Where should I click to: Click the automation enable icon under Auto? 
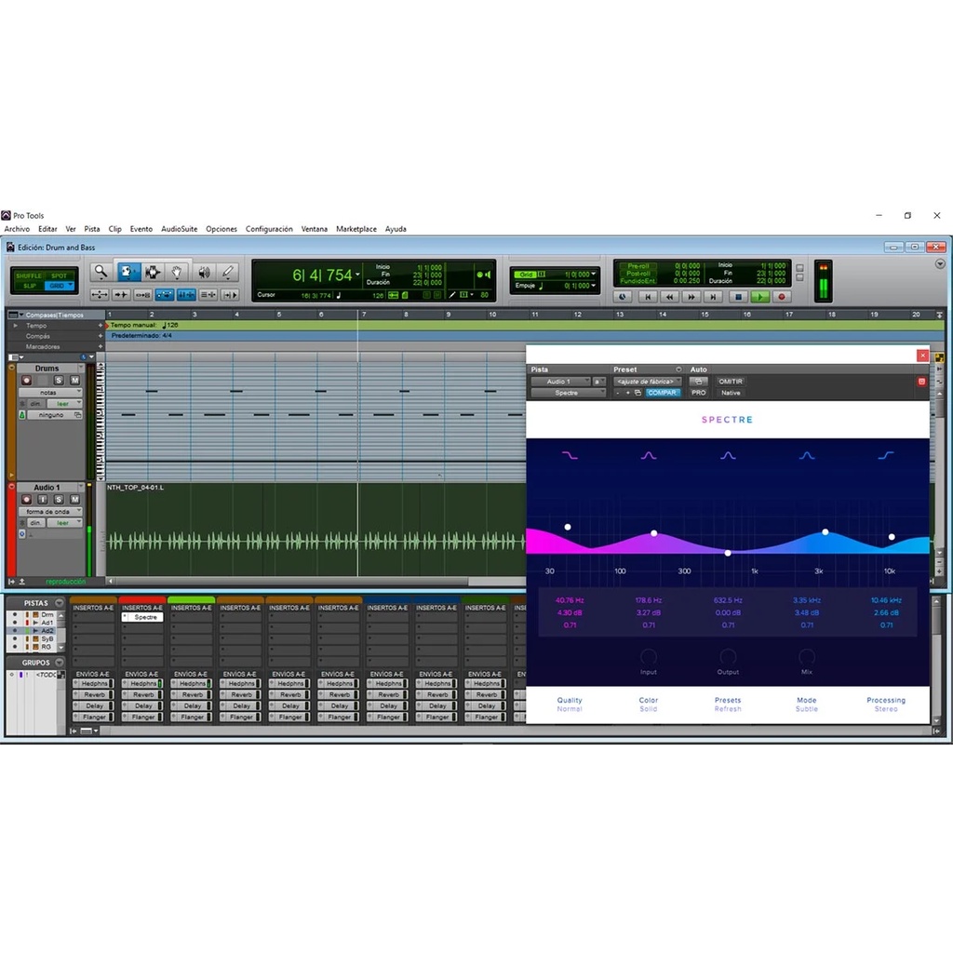click(x=698, y=382)
